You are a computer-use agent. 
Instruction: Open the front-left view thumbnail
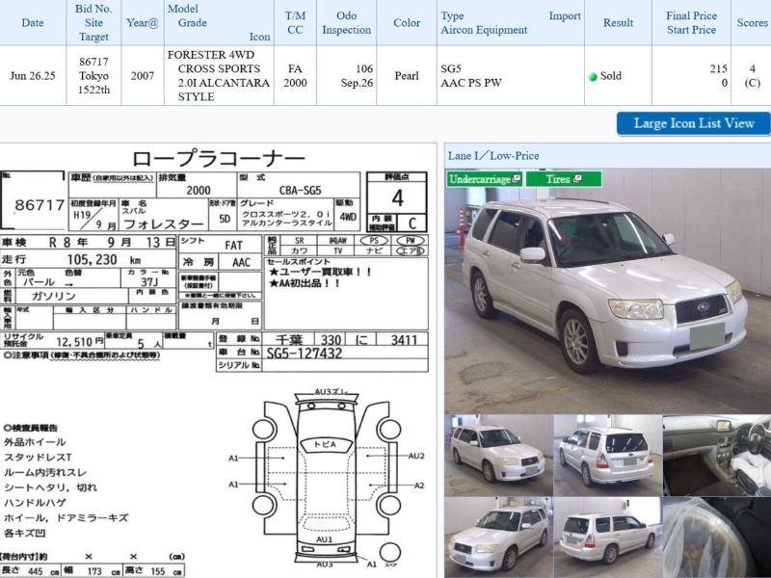pos(498,455)
